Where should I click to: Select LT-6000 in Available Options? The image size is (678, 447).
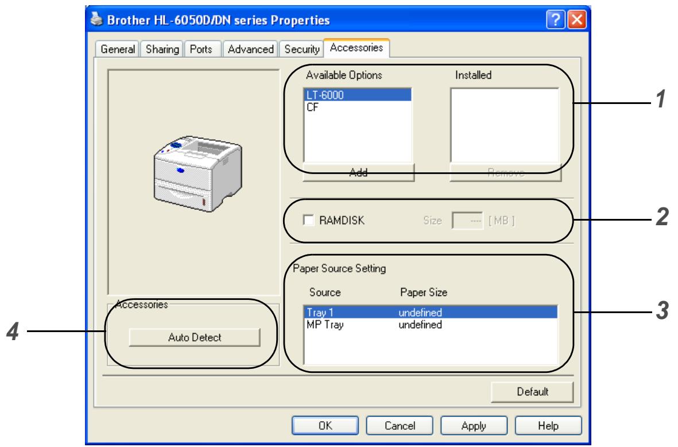[358, 95]
